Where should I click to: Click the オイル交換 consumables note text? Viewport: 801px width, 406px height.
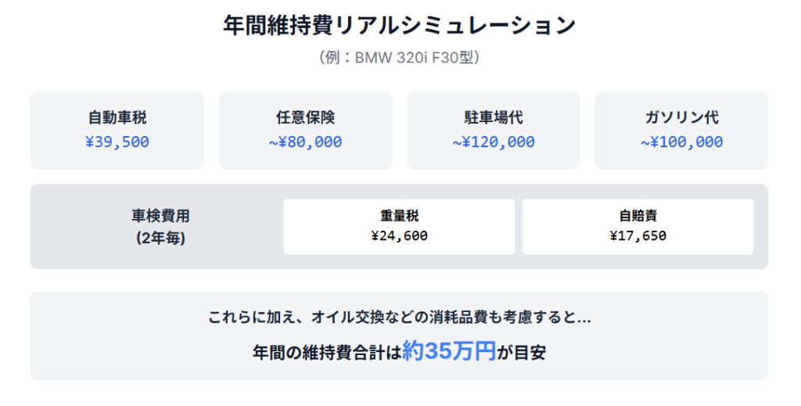[399, 318]
